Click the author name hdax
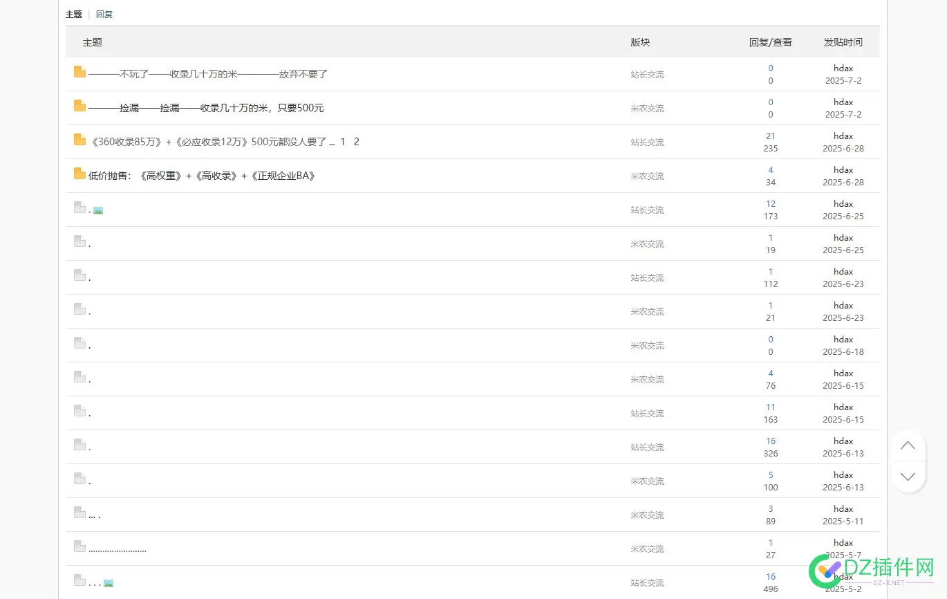This screenshot has height=599, width=947. 843,68
